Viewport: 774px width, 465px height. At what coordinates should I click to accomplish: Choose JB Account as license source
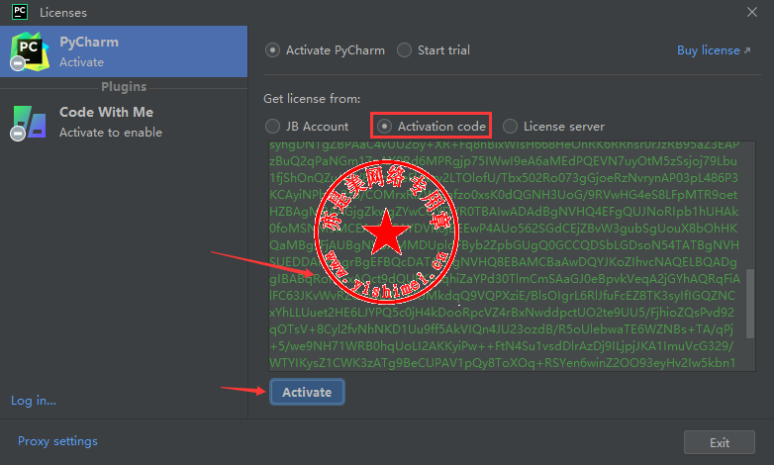272,127
